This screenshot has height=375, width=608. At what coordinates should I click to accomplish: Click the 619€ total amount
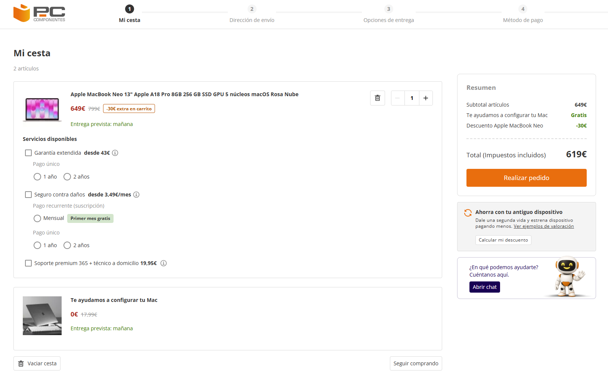click(576, 154)
